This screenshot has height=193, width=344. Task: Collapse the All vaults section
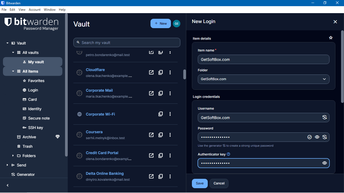(x=13, y=53)
